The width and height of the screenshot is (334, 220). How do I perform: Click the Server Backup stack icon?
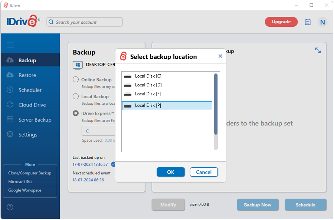coord(10,119)
